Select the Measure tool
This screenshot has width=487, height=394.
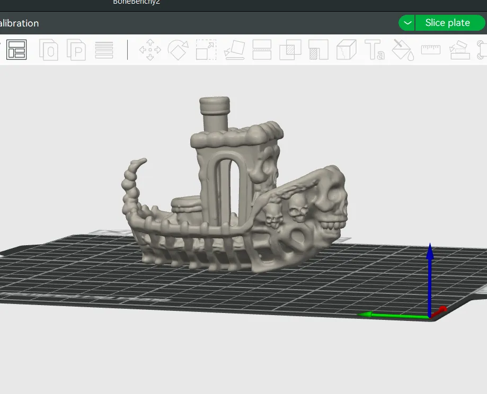430,50
